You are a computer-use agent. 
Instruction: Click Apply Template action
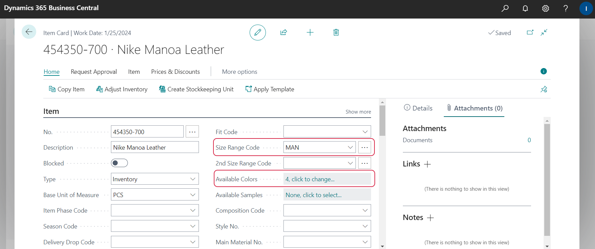[270, 89]
